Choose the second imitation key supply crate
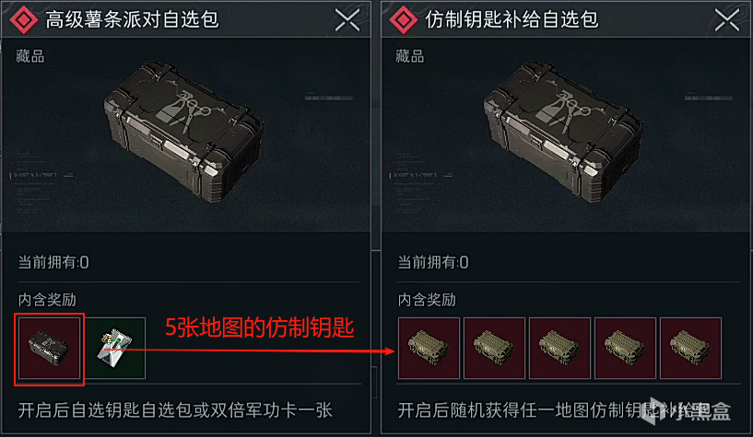This screenshot has height=437, width=753. click(x=494, y=349)
